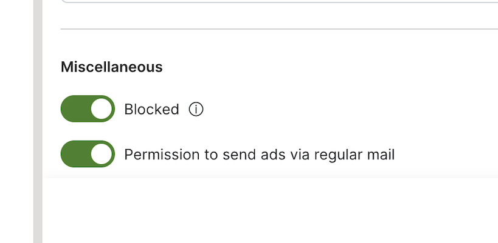Viewport: 498px width, 243px height.
Task: Open help details via the circled i icon
Action: (x=196, y=110)
